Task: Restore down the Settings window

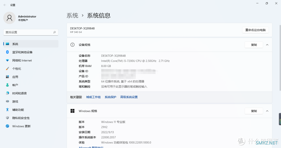Action: tap(267, 3)
